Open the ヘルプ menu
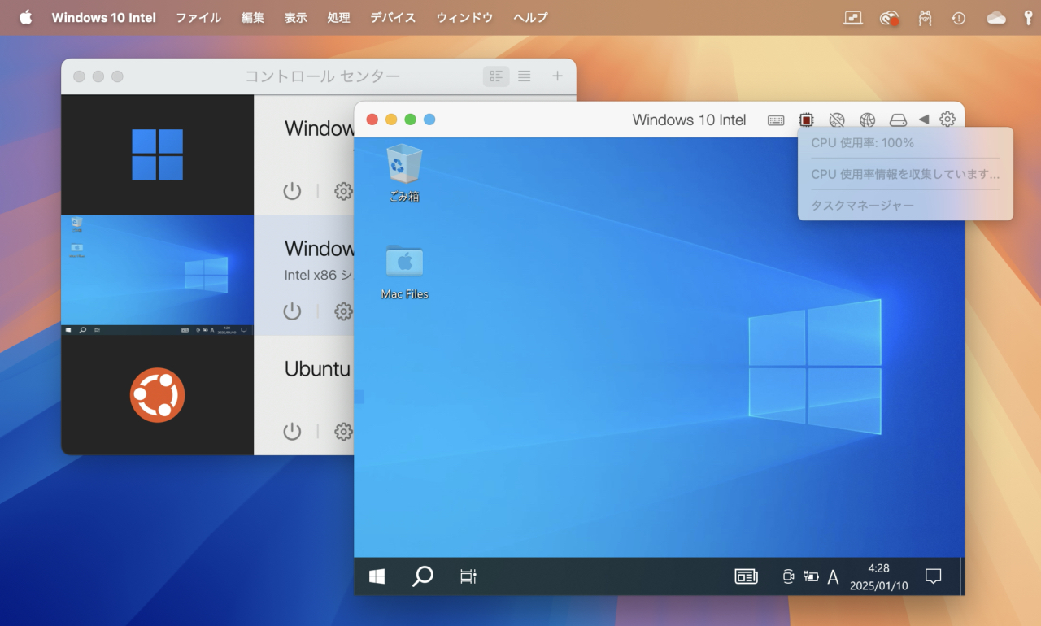 tap(530, 17)
